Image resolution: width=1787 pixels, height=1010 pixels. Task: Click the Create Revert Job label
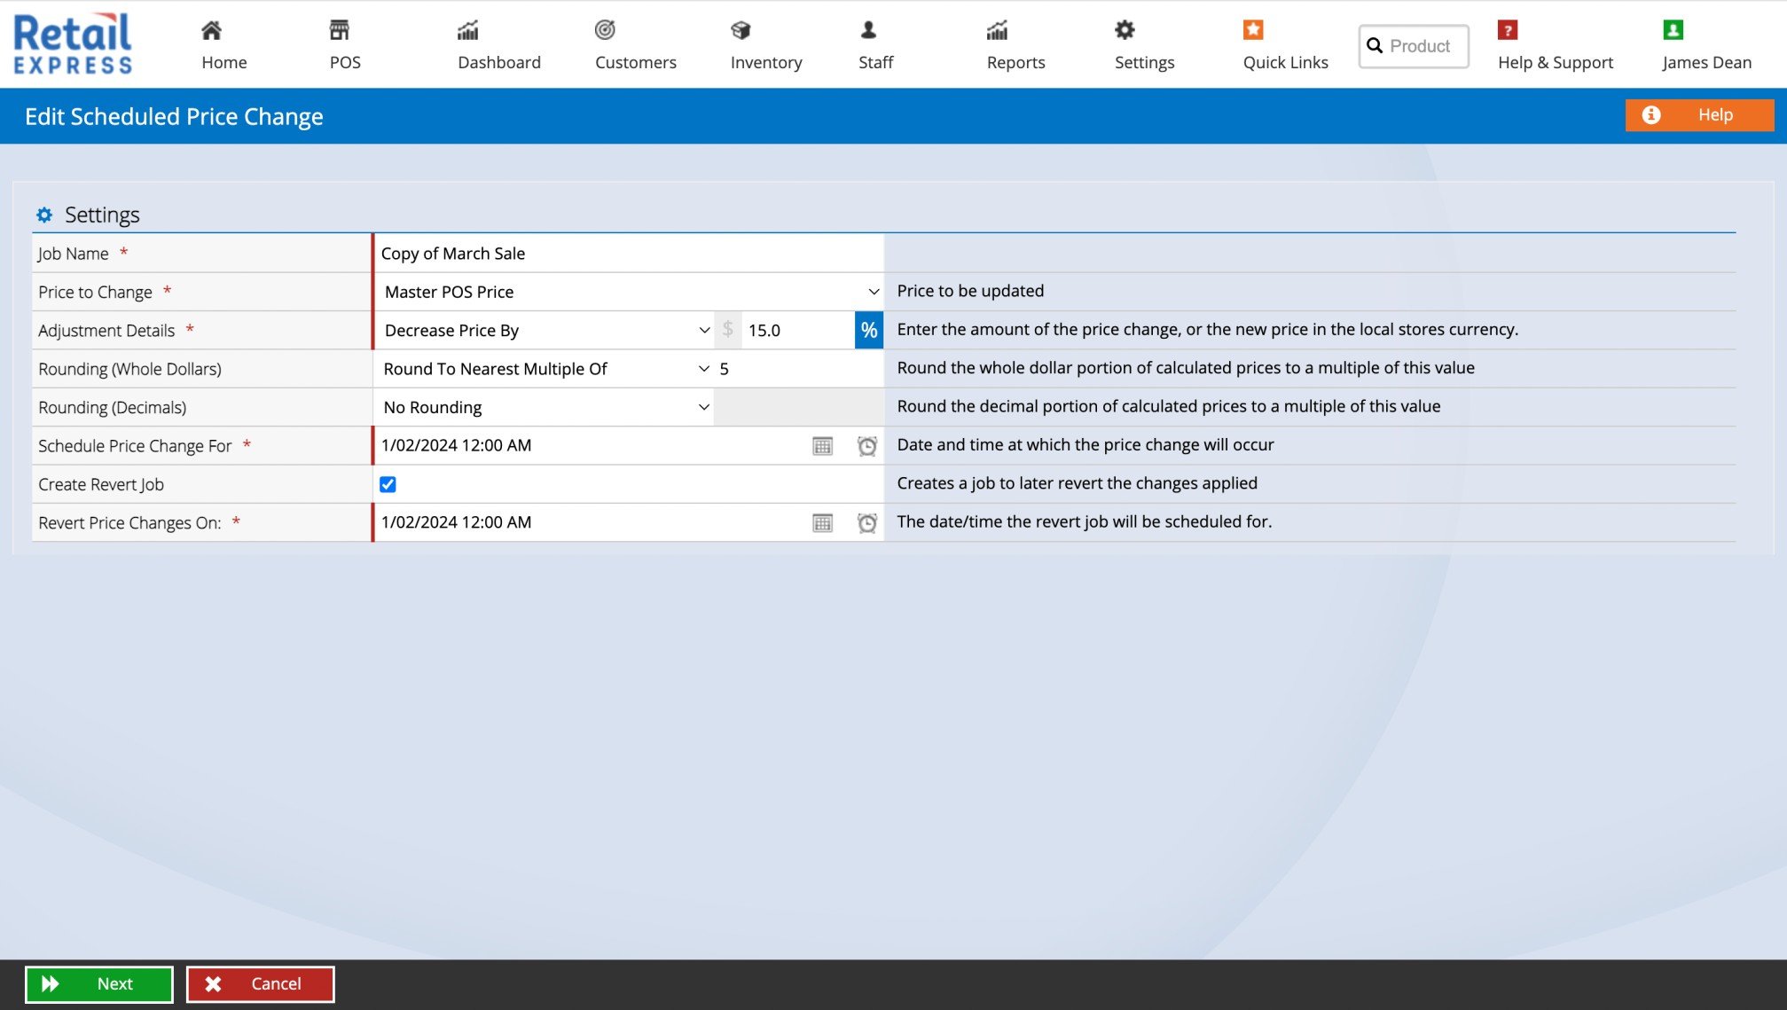100,485
